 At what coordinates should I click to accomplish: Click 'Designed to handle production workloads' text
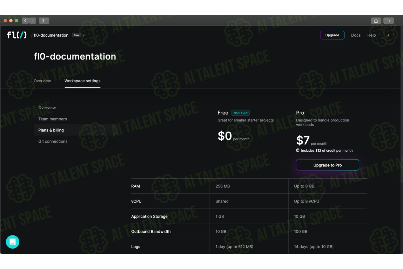(322, 122)
